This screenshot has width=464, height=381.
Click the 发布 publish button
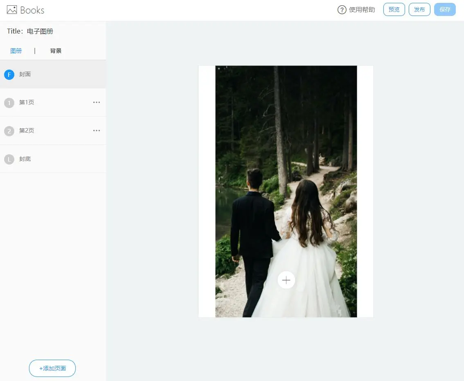click(x=419, y=9)
